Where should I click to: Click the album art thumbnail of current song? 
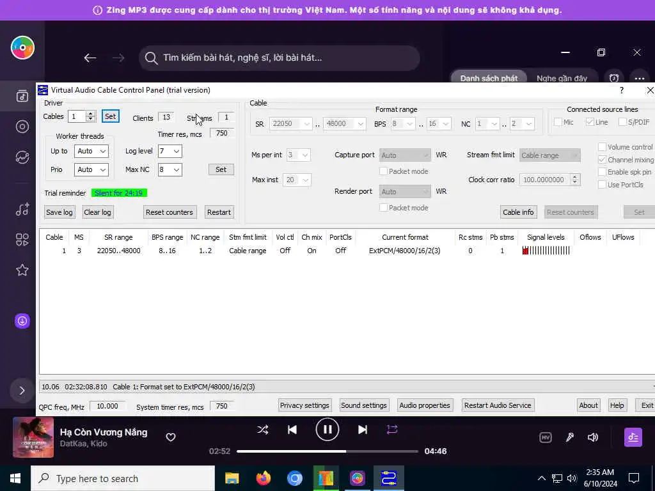click(x=33, y=437)
